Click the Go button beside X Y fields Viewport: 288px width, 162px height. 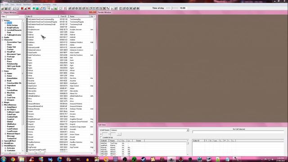[119, 134]
